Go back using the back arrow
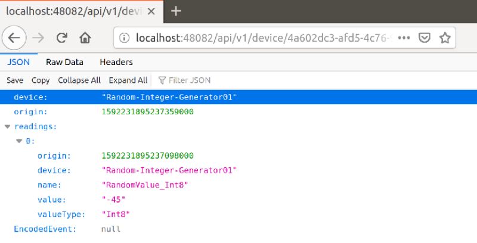This screenshot has height=243, width=477. point(14,38)
